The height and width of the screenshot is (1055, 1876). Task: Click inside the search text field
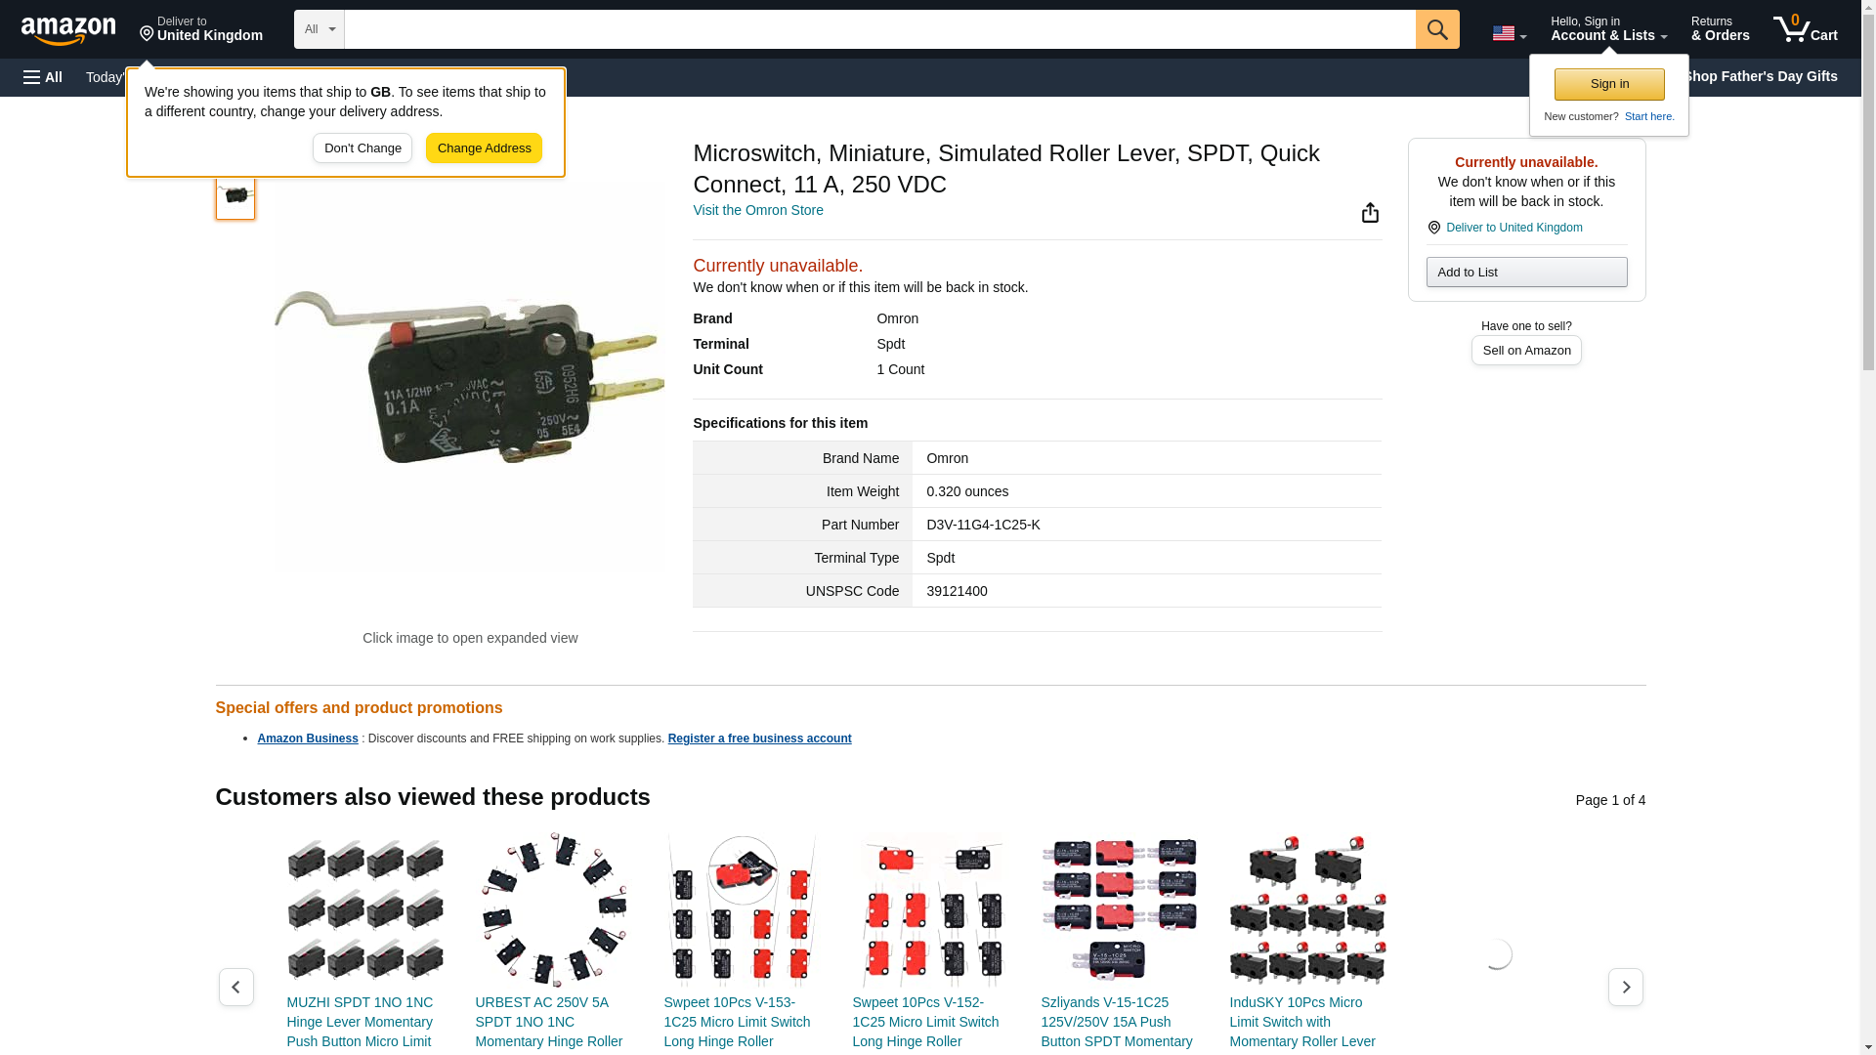[x=879, y=29]
